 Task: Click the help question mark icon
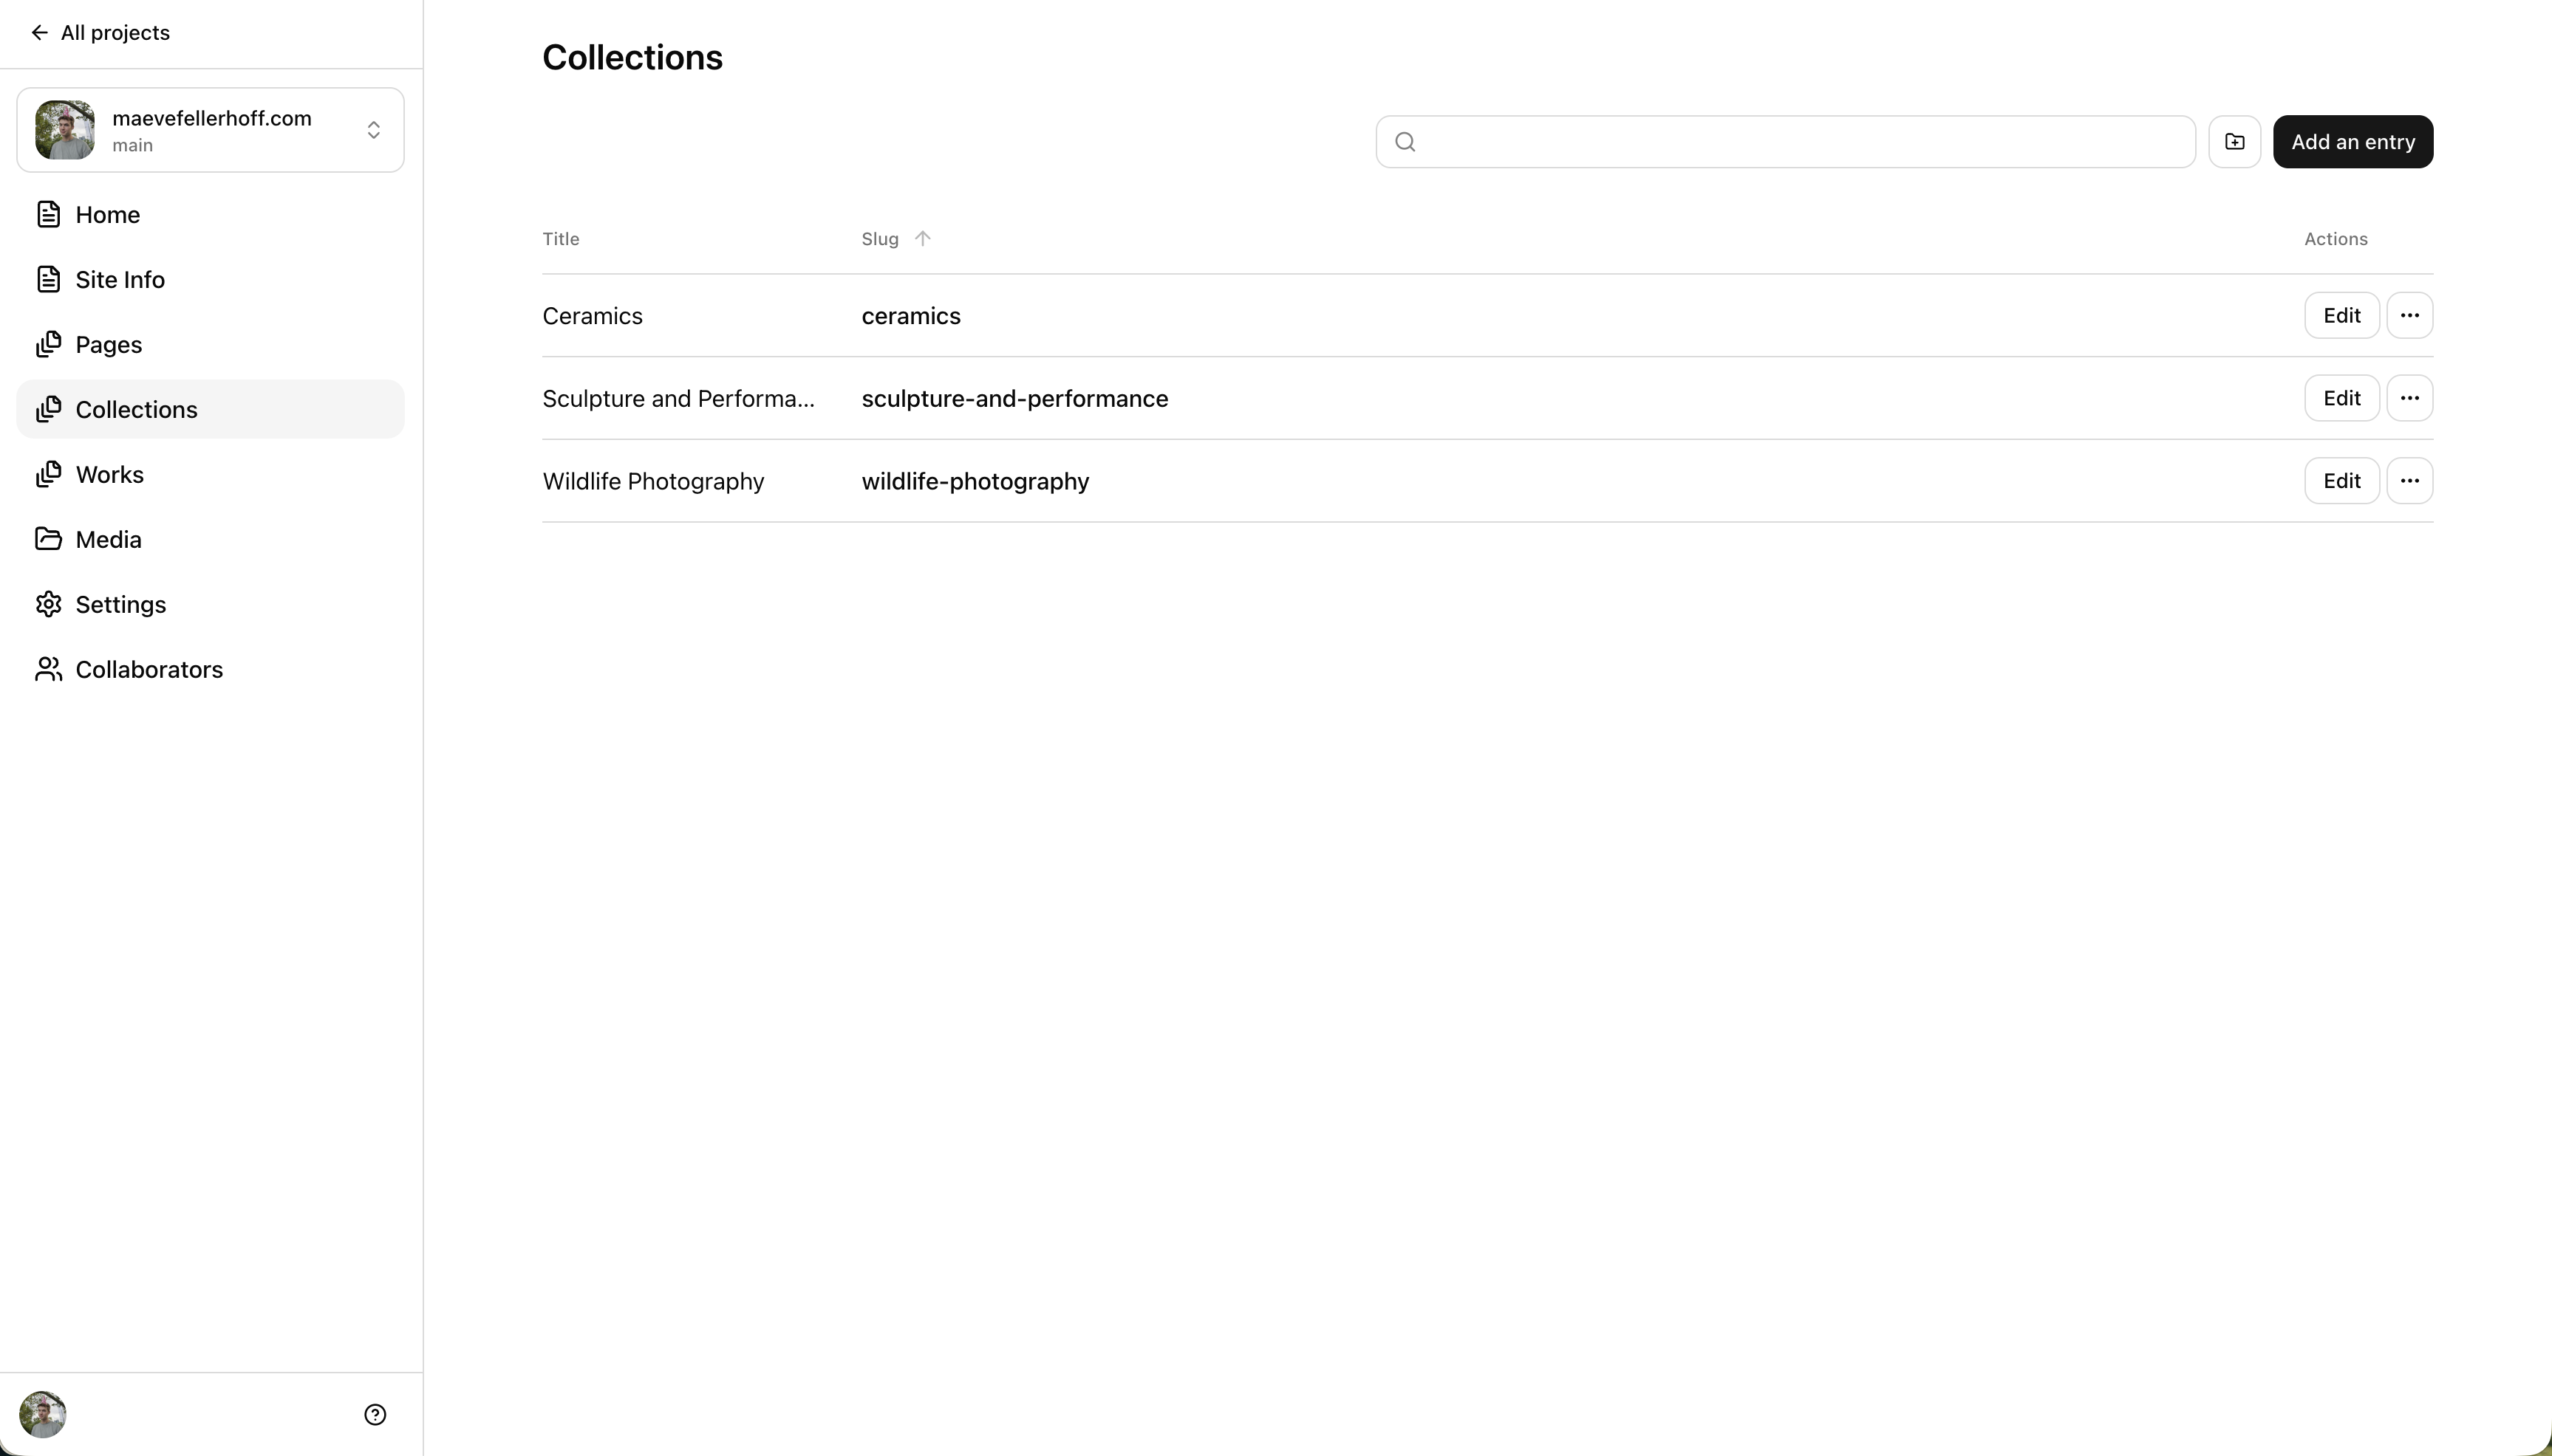tap(375, 1414)
